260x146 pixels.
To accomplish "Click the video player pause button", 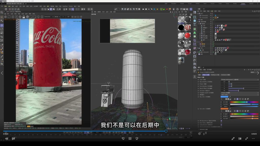I will [x=130, y=139].
